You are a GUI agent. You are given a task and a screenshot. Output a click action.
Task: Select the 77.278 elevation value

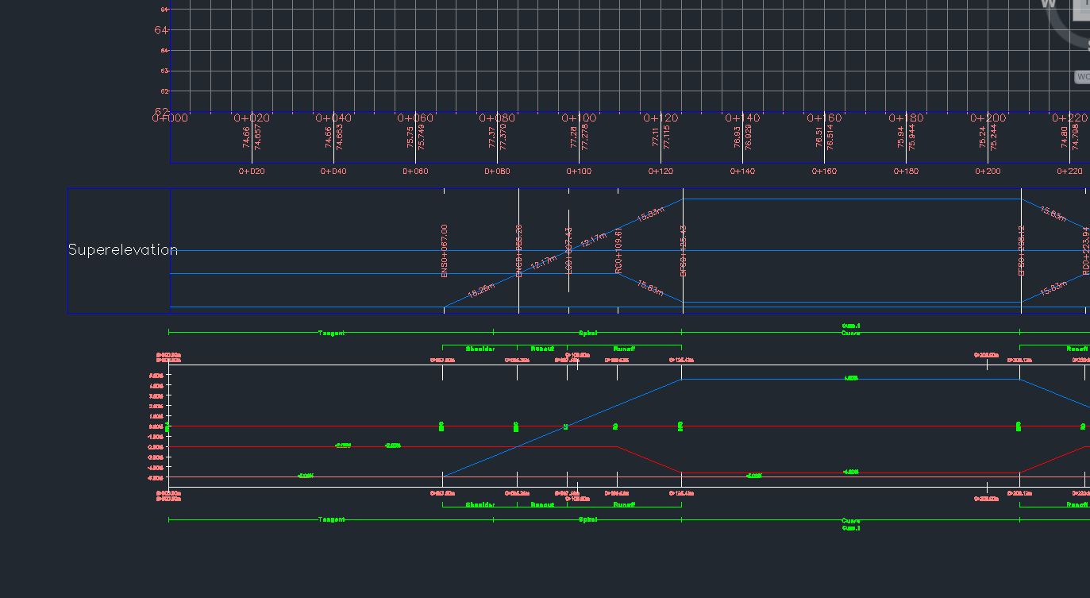click(585, 137)
